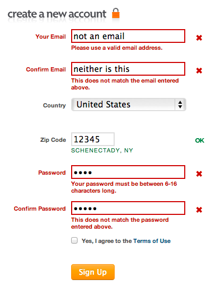Click the Schenectady, NY location text
This screenshot has height=289, width=215.
[102, 150]
